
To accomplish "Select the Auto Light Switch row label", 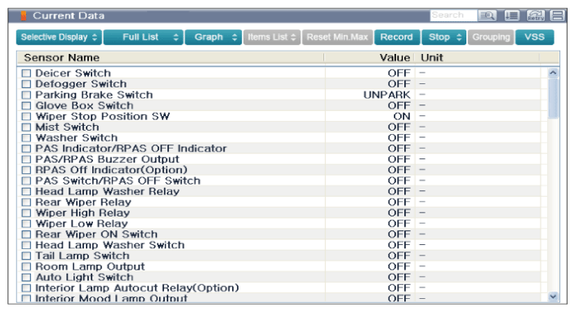I will [x=84, y=277].
